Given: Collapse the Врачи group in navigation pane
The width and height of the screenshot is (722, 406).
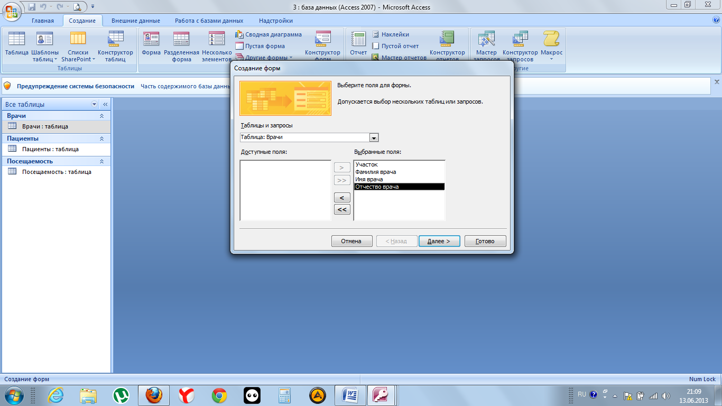Looking at the screenshot, I should click(x=101, y=116).
